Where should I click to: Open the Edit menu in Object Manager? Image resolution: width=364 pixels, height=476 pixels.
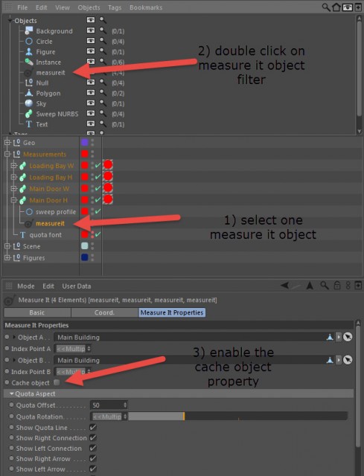click(41, 7)
